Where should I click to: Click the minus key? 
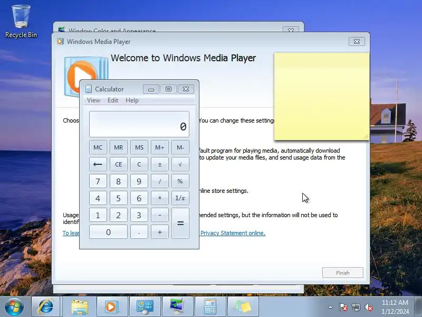(160, 215)
